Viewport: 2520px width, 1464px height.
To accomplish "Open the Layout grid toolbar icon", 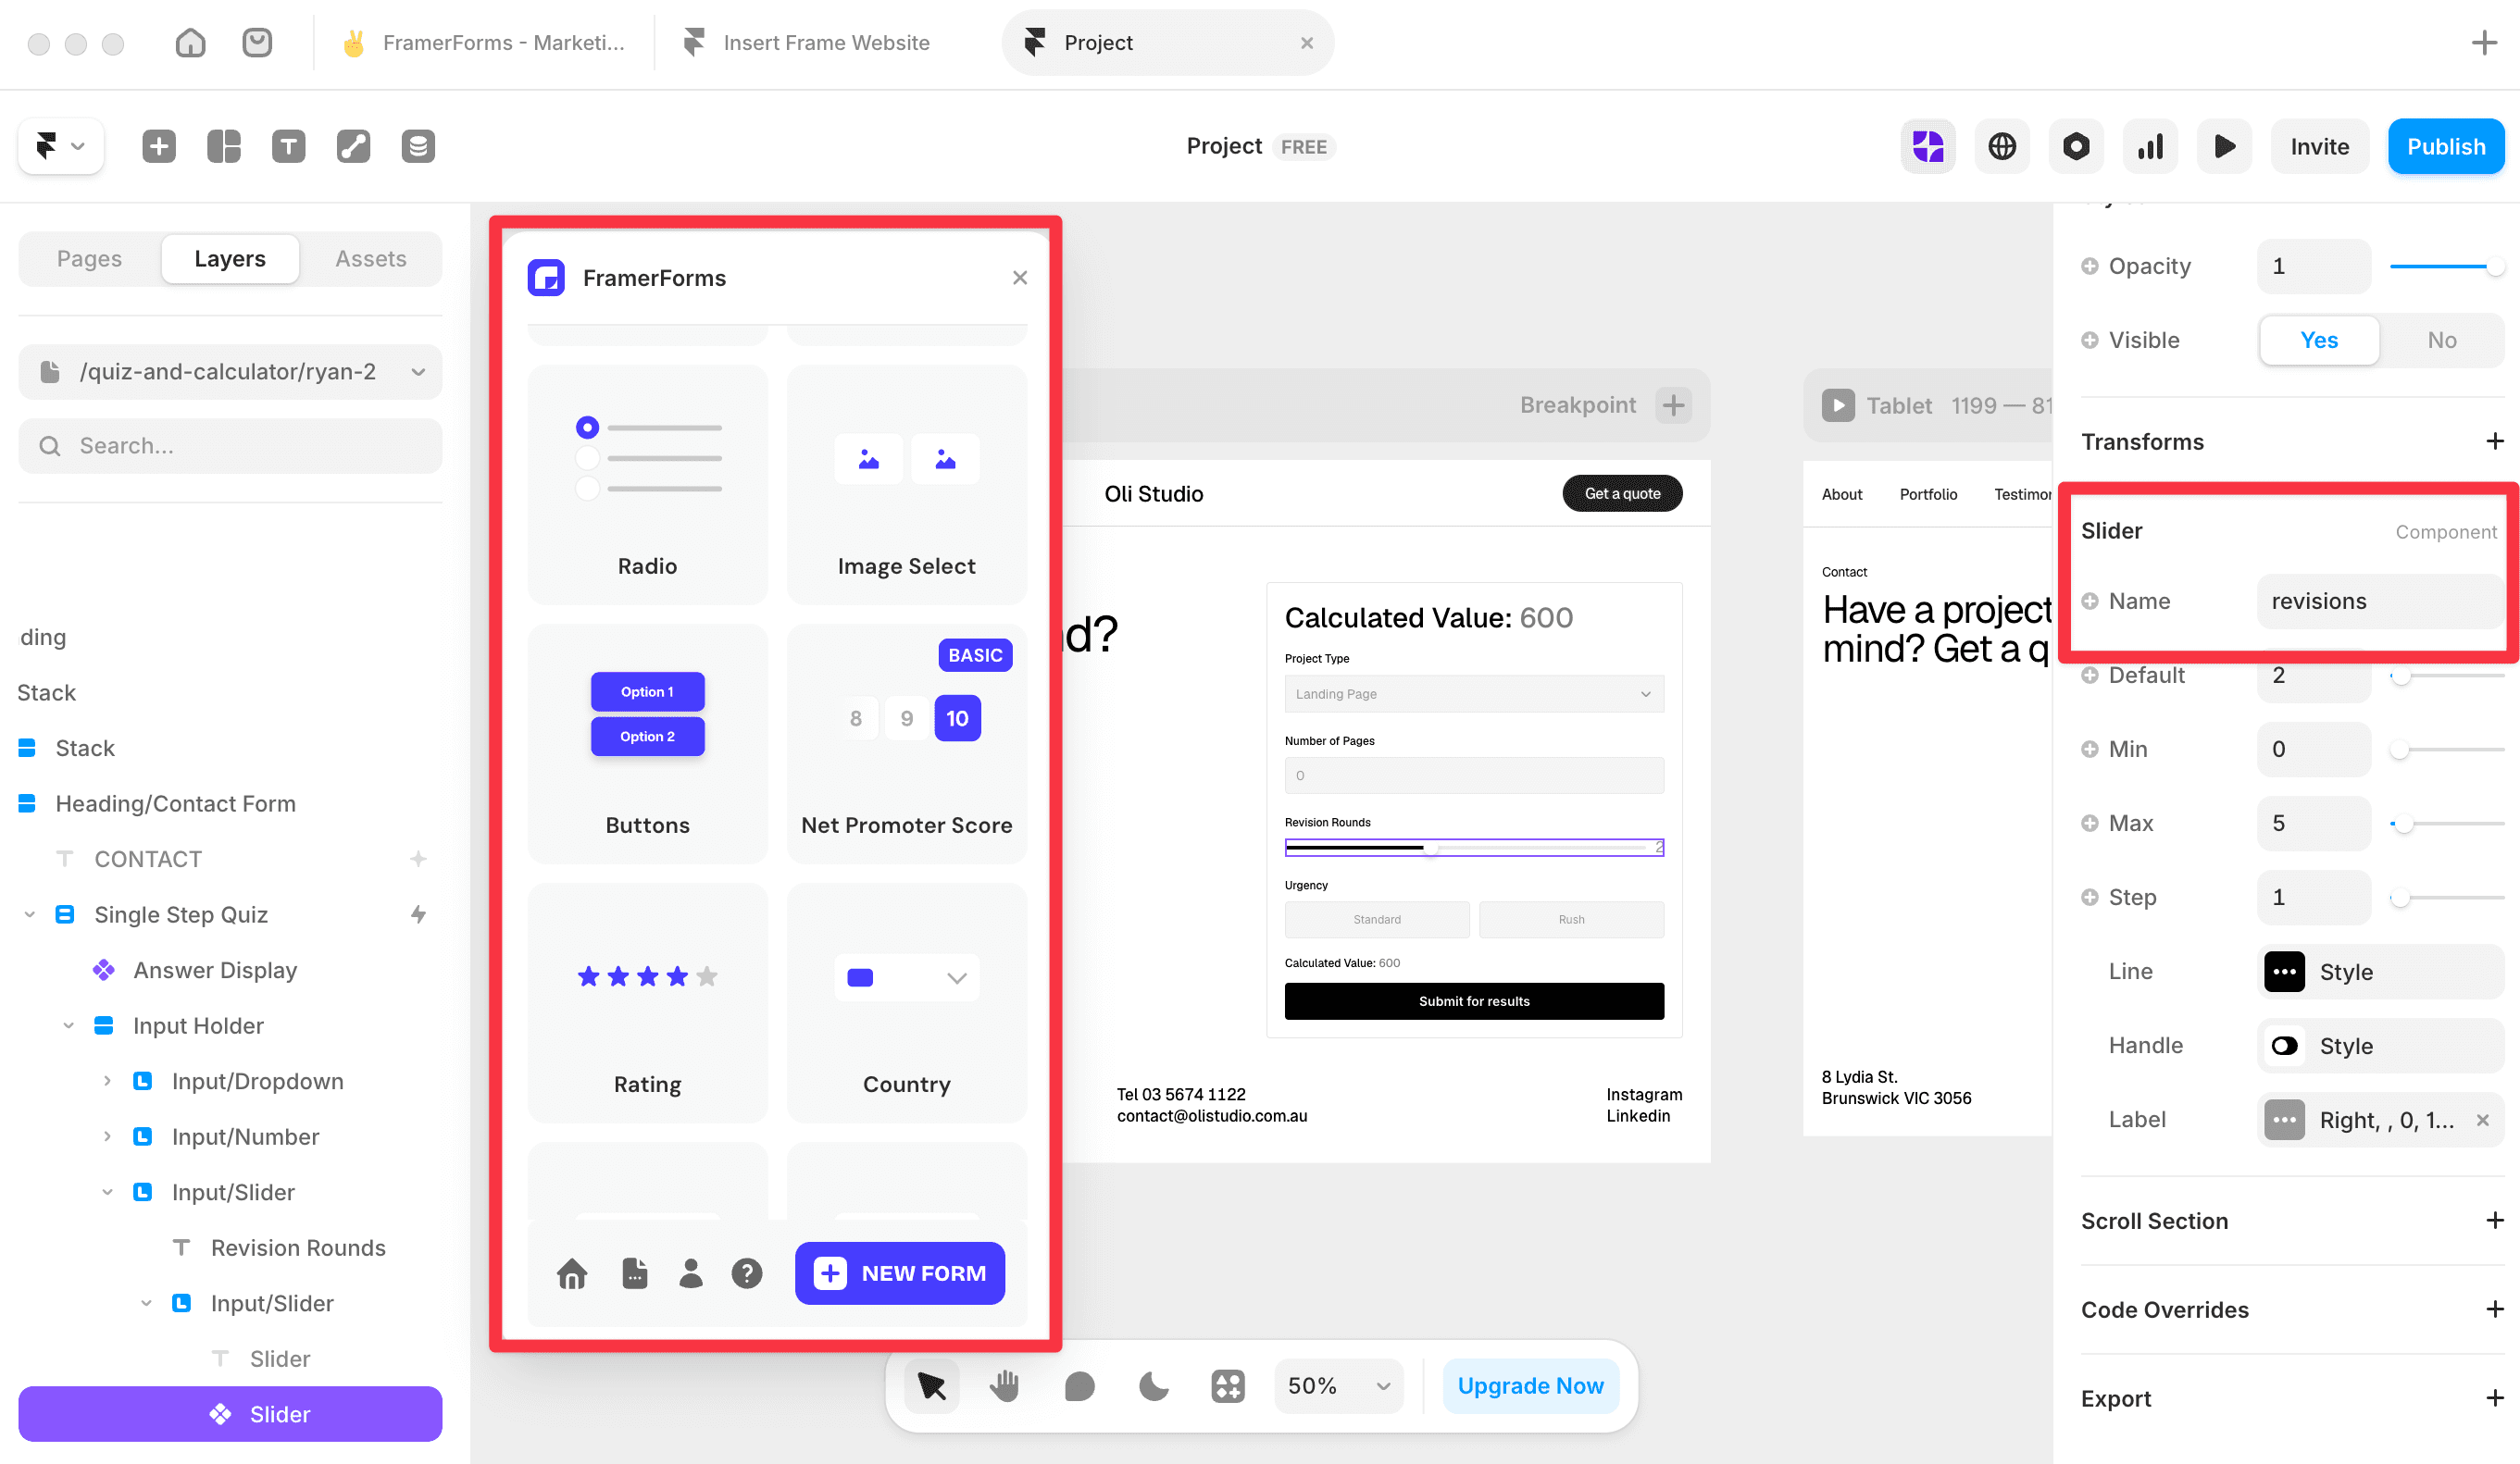I will point(224,146).
